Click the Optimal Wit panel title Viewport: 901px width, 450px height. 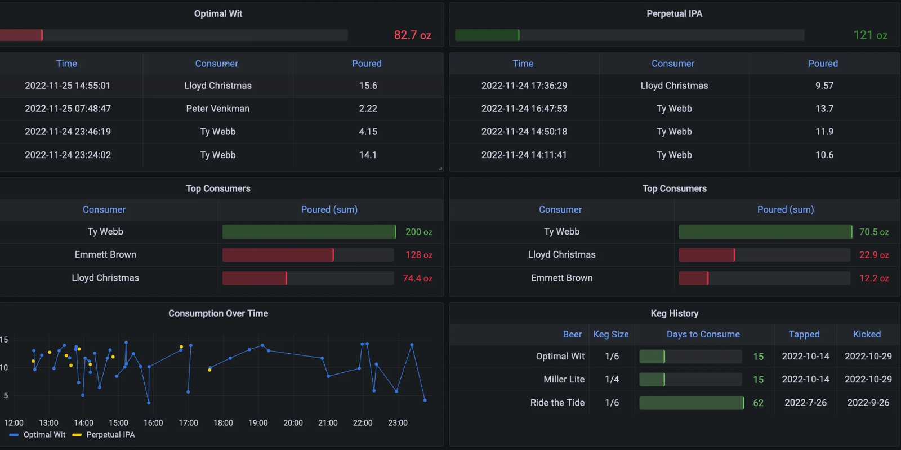coord(218,13)
